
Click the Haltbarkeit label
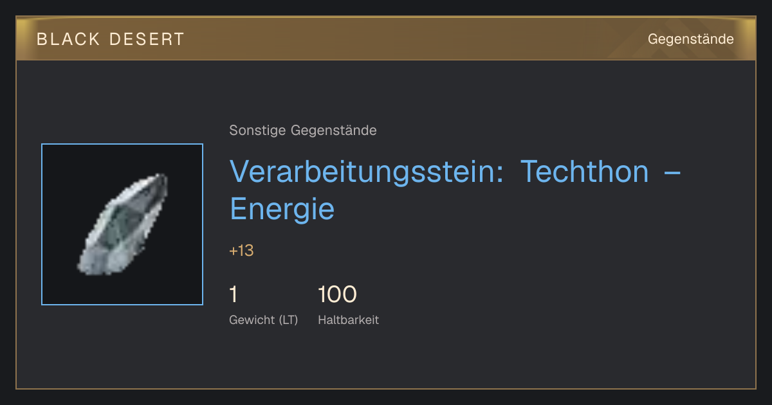pos(348,319)
